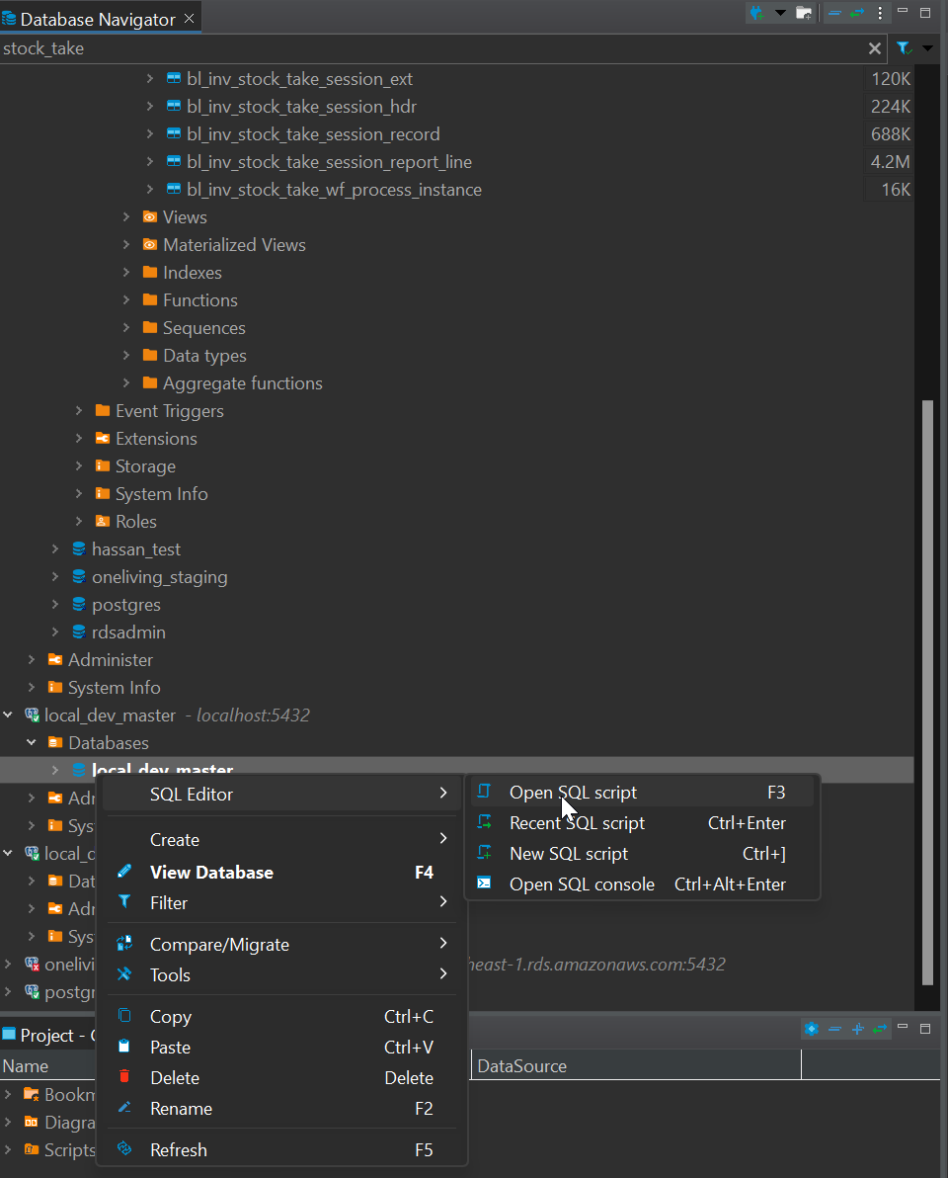Viewport: 948px width, 1178px height.
Task: Expand bl_inv_stock_take_session_ext table
Action: [x=150, y=78]
